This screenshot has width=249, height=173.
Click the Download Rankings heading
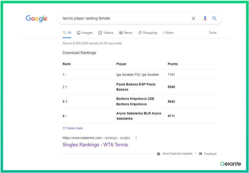pyautogui.click(x=79, y=53)
